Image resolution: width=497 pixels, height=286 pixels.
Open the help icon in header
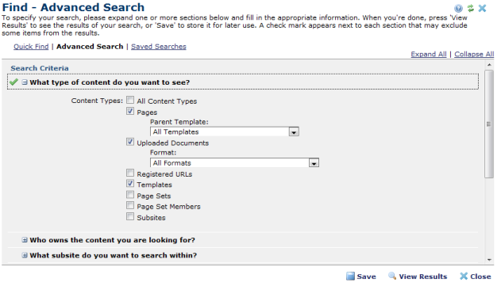[x=458, y=8]
